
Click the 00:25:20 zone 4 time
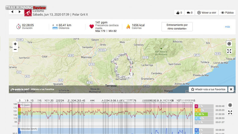(x=220, y=110)
